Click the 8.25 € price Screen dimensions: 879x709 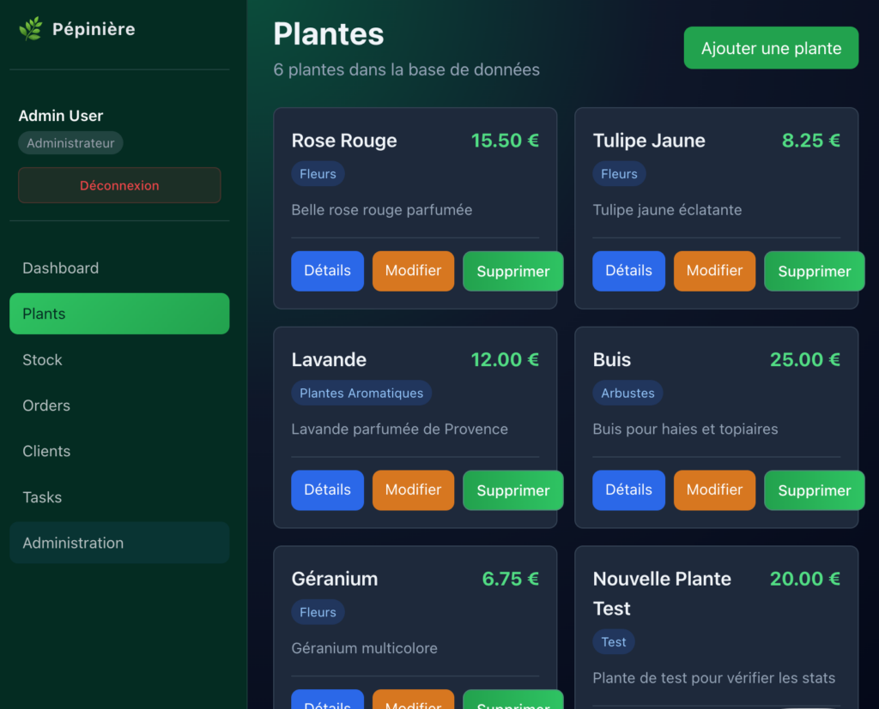point(811,141)
